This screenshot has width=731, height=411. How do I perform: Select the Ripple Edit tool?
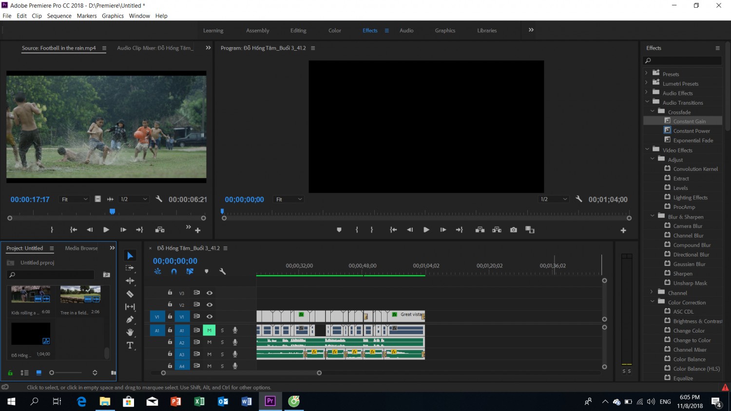[x=130, y=281]
